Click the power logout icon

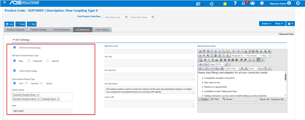point(298,3)
